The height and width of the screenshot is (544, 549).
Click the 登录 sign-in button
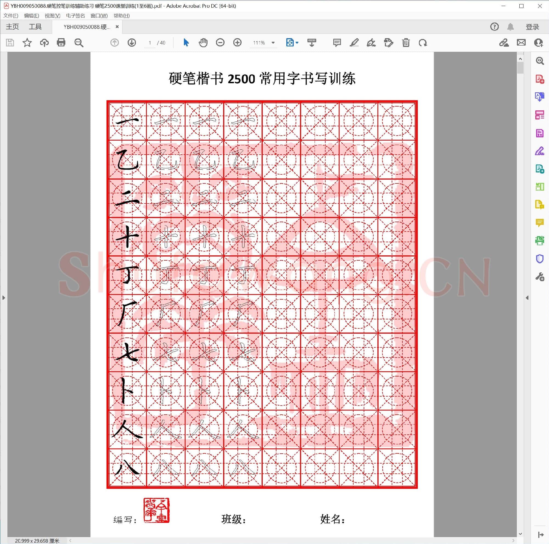(532, 26)
